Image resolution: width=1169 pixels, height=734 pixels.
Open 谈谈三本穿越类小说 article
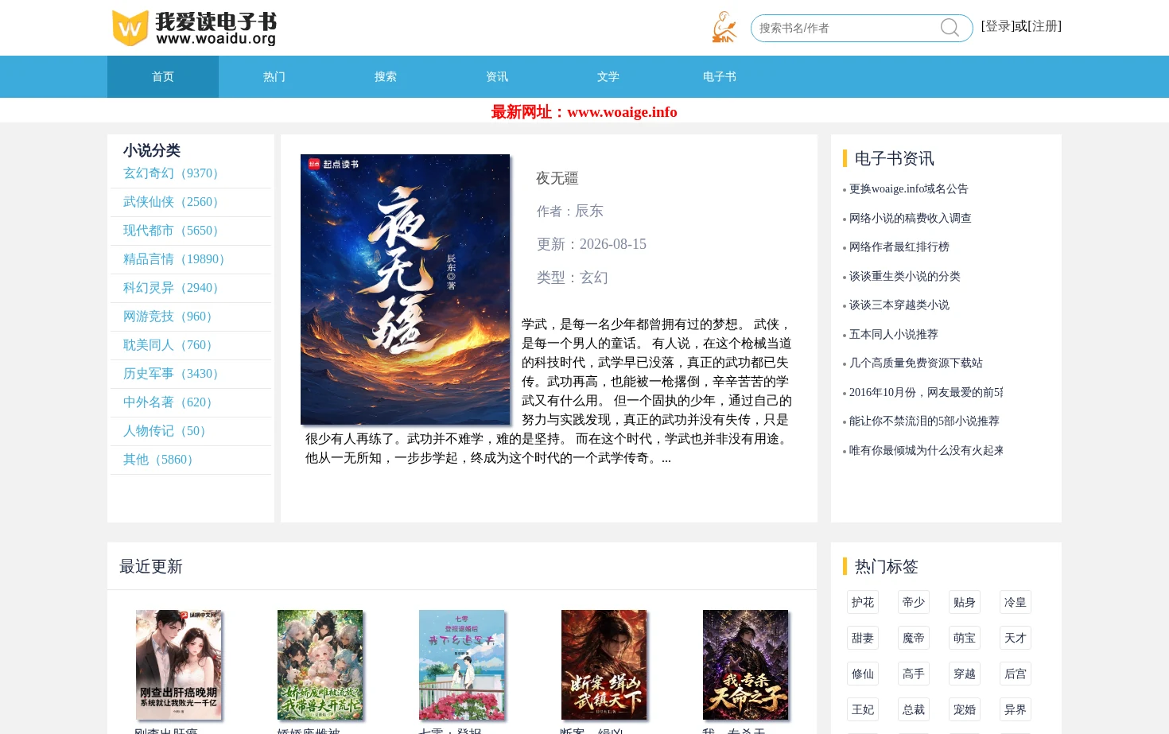pyautogui.click(x=899, y=305)
